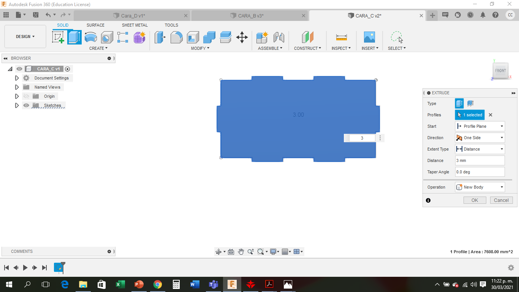Select the Create Form tool
Screen dimensions: 519x292
coord(139,37)
